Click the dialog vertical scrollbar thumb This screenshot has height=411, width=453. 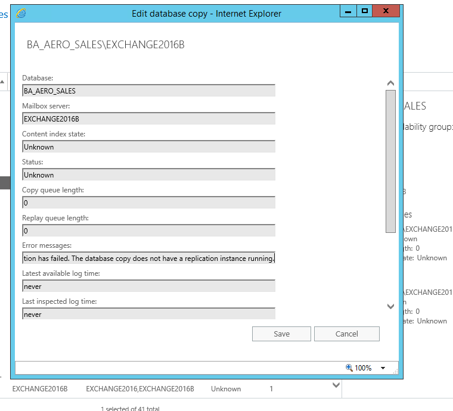390,161
